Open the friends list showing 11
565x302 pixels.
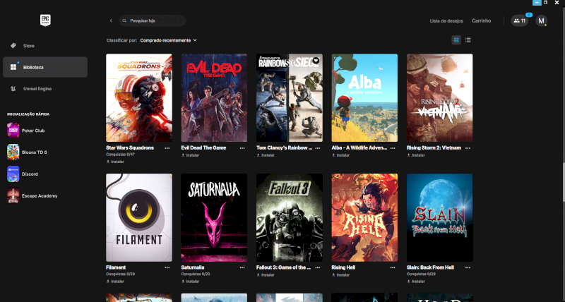click(519, 21)
